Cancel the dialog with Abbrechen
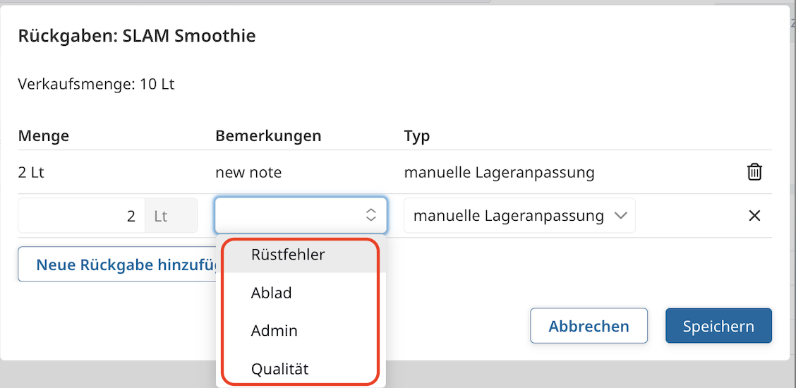796x388 pixels. click(589, 326)
